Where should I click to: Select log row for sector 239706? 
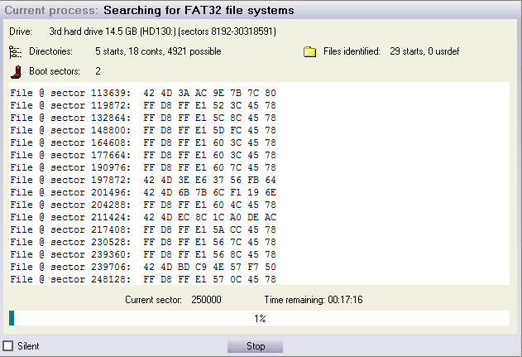pos(143,267)
